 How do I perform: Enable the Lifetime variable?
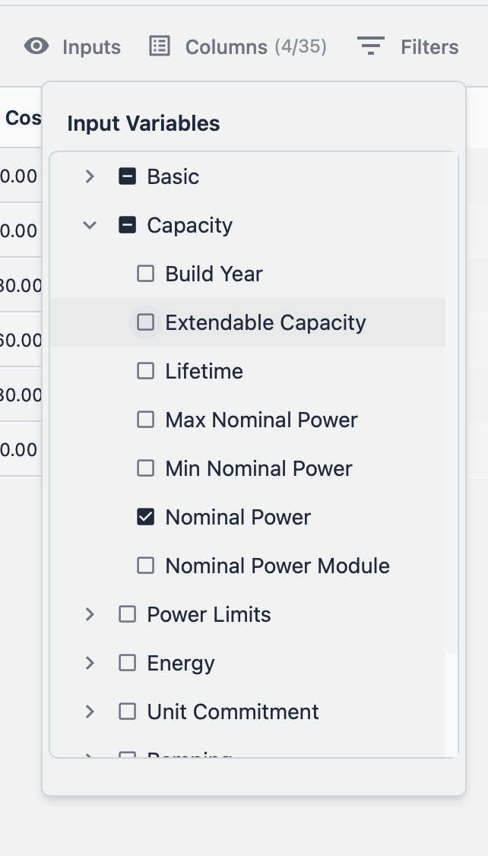point(145,370)
